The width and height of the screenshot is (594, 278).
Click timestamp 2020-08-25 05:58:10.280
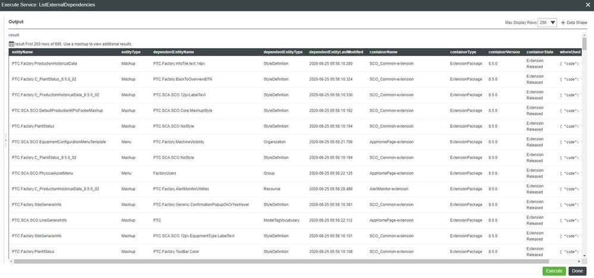point(331,64)
